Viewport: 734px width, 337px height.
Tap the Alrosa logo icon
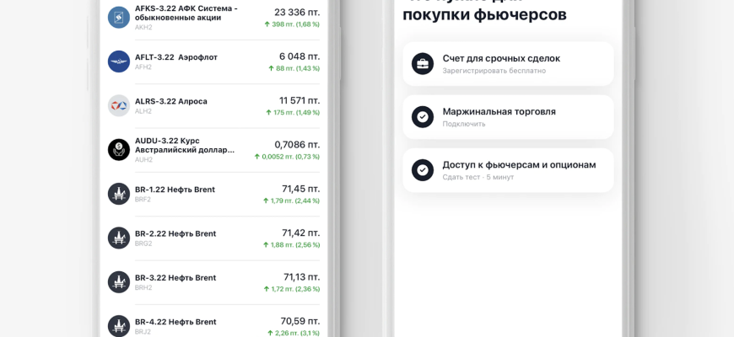[119, 105]
